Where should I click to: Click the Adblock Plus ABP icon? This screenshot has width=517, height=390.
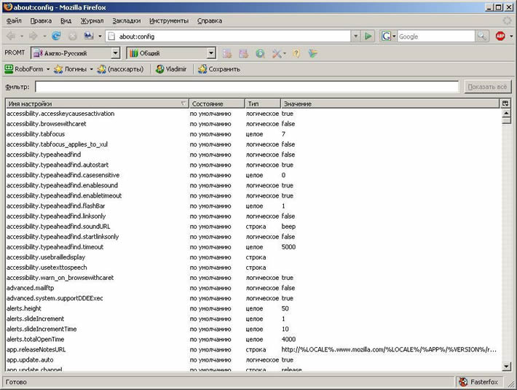[x=500, y=36]
